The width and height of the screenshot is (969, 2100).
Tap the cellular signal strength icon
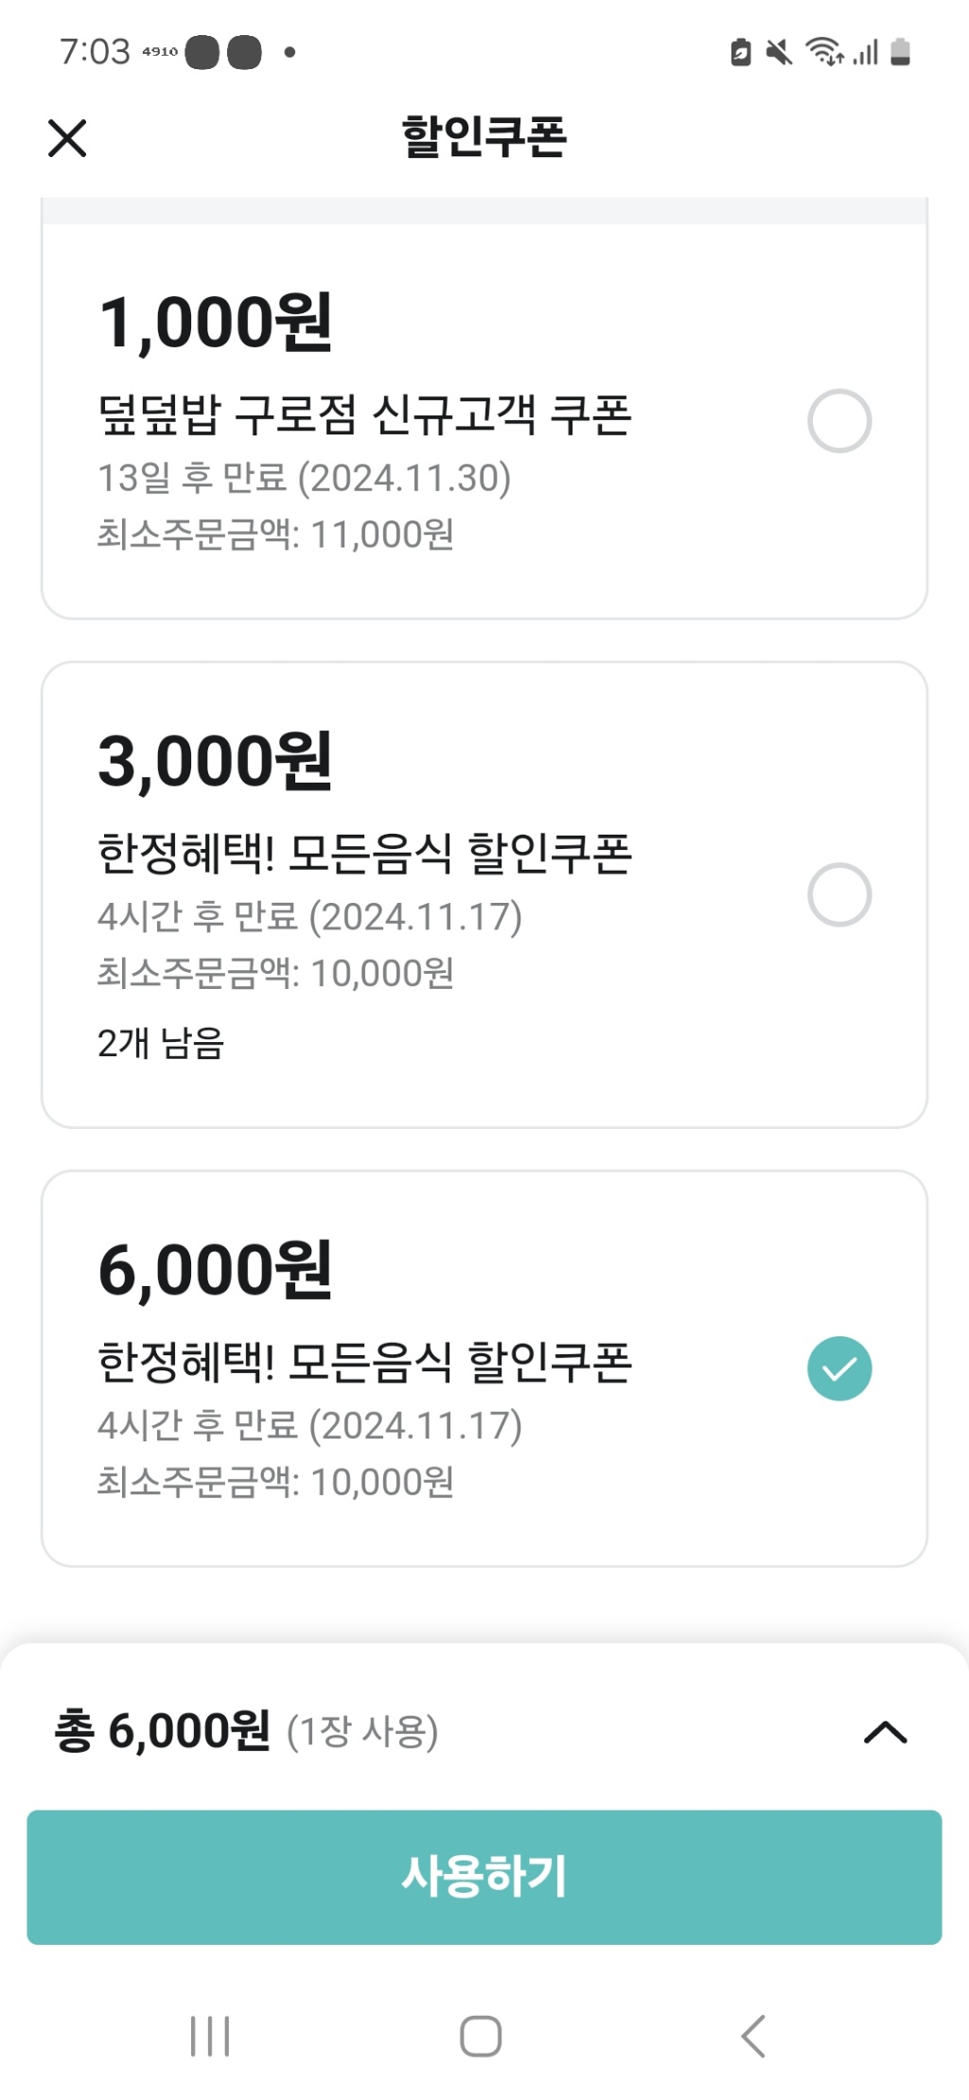(866, 52)
